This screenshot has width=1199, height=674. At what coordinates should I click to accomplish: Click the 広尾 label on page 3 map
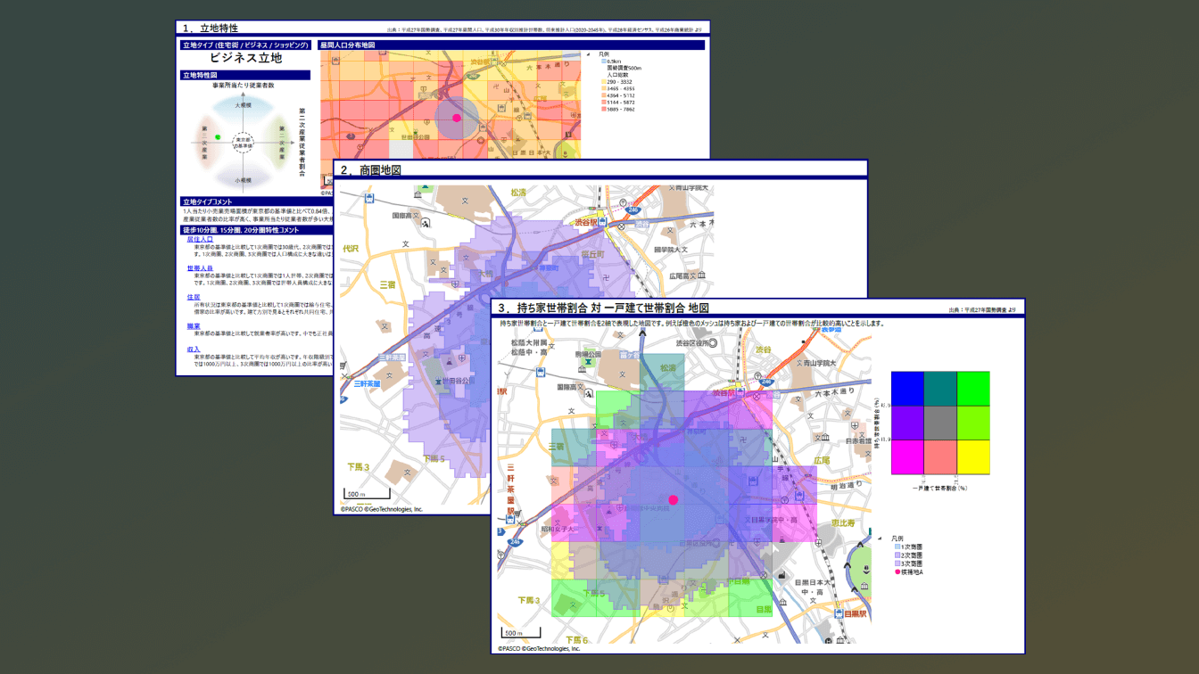(x=821, y=460)
